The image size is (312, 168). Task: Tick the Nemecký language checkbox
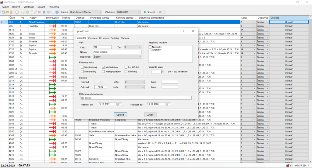(x=150, y=47)
